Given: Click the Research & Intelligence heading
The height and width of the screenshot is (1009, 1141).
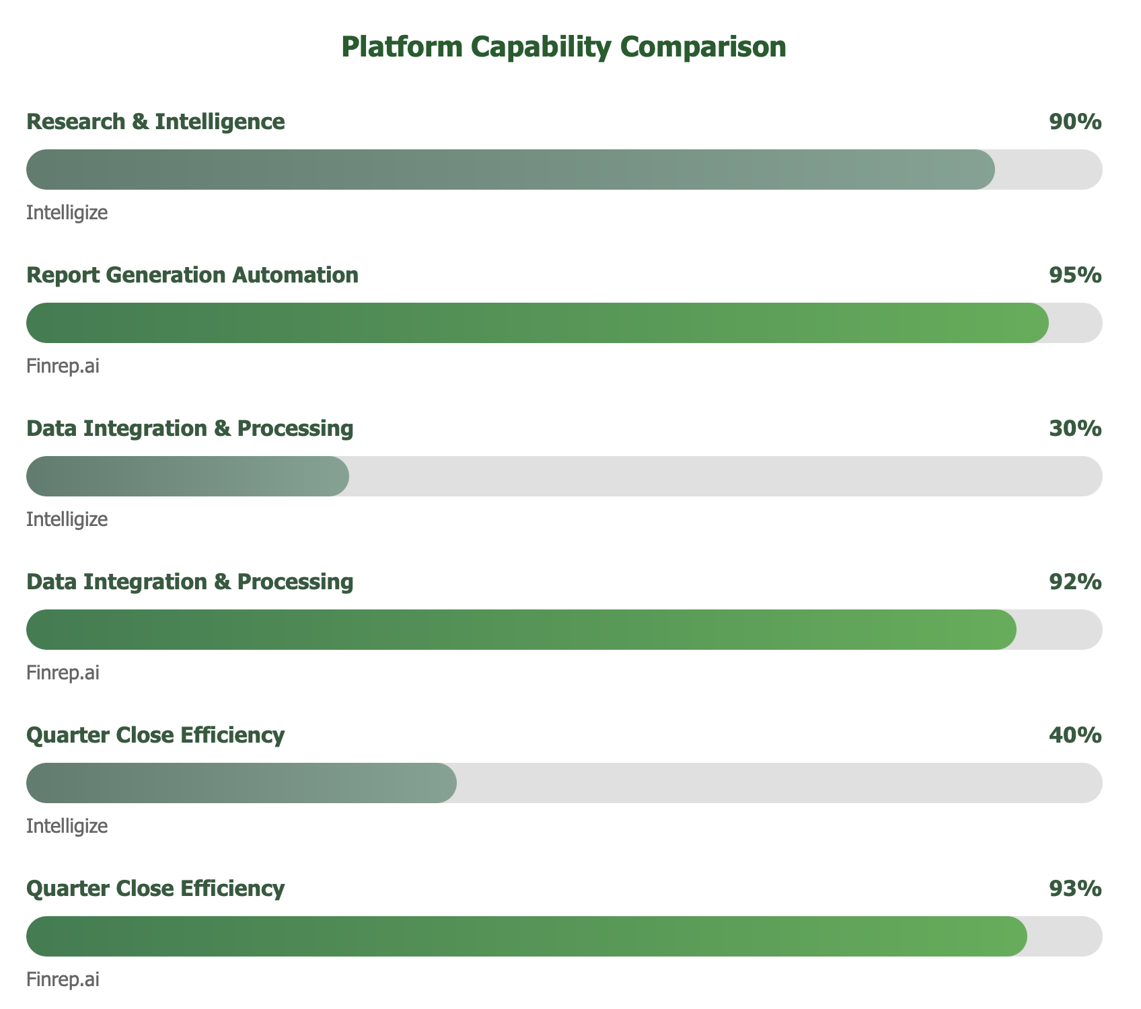Looking at the screenshot, I should (x=155, y=122).
